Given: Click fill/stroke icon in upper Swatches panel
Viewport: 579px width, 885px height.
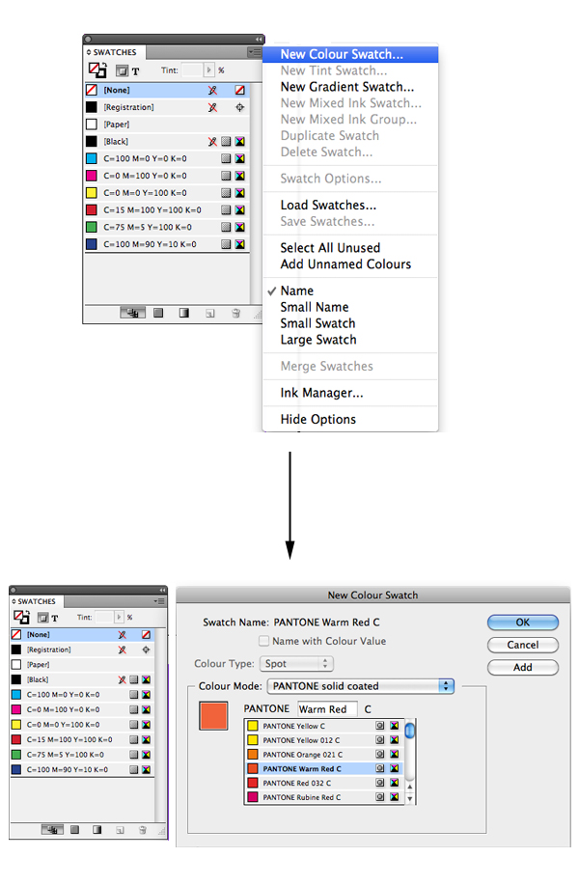Looking at the screenshot, I should click(x=97, y=70).
